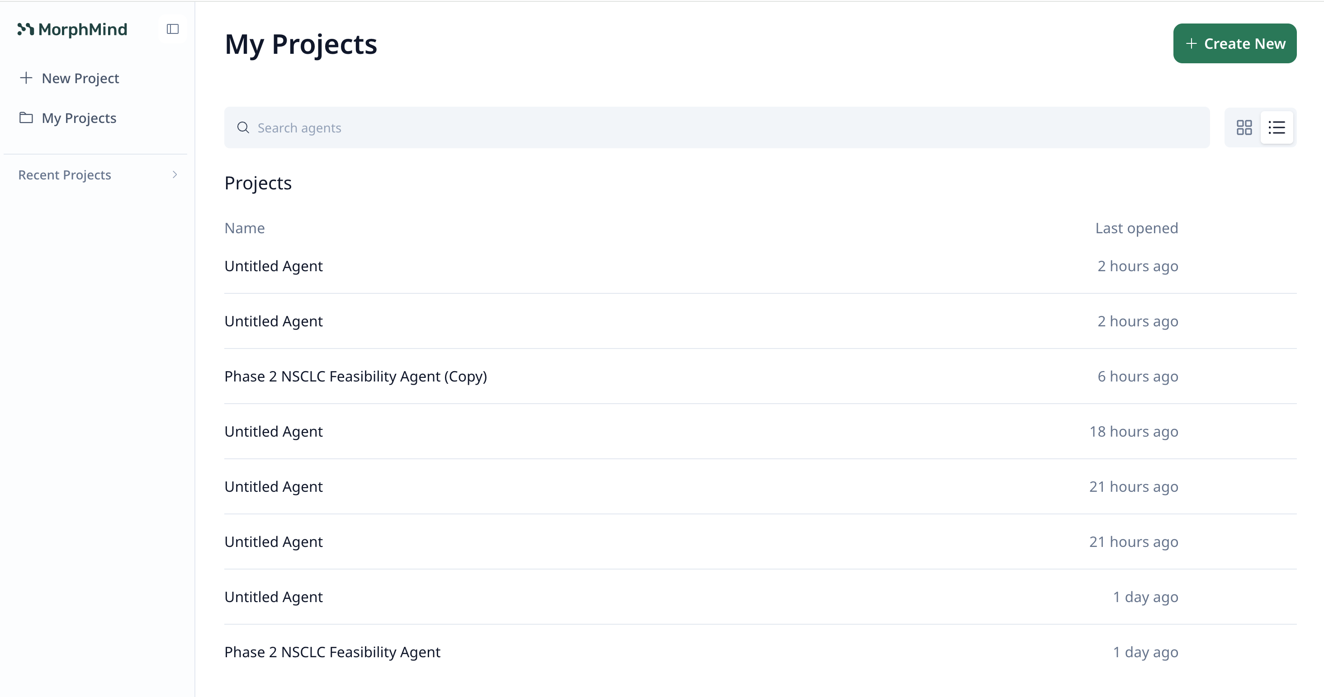Screen dimensions: 1324x697
Task: Collapse the sidebar panel icon
Action: tap(173, 29)
